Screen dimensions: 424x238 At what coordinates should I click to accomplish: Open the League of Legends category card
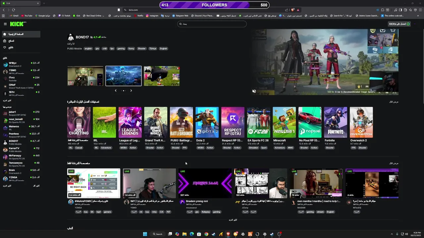point(130,122)
